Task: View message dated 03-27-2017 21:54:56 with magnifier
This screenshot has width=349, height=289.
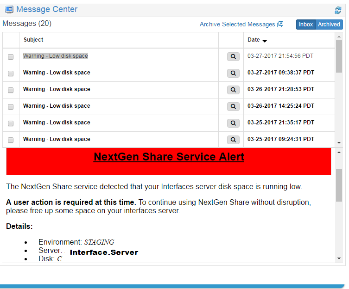Action: [x=233, y=56]
